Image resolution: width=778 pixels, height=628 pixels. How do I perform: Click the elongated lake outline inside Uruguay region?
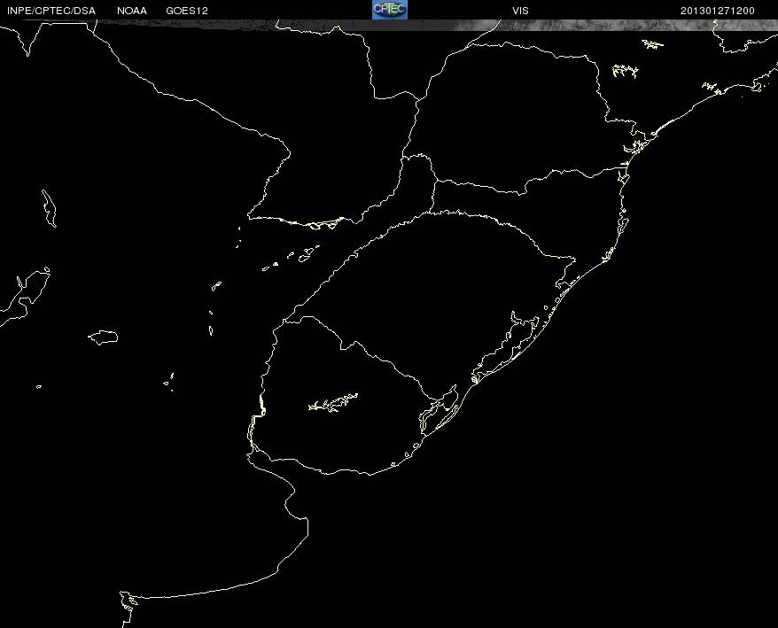[333, 403]
